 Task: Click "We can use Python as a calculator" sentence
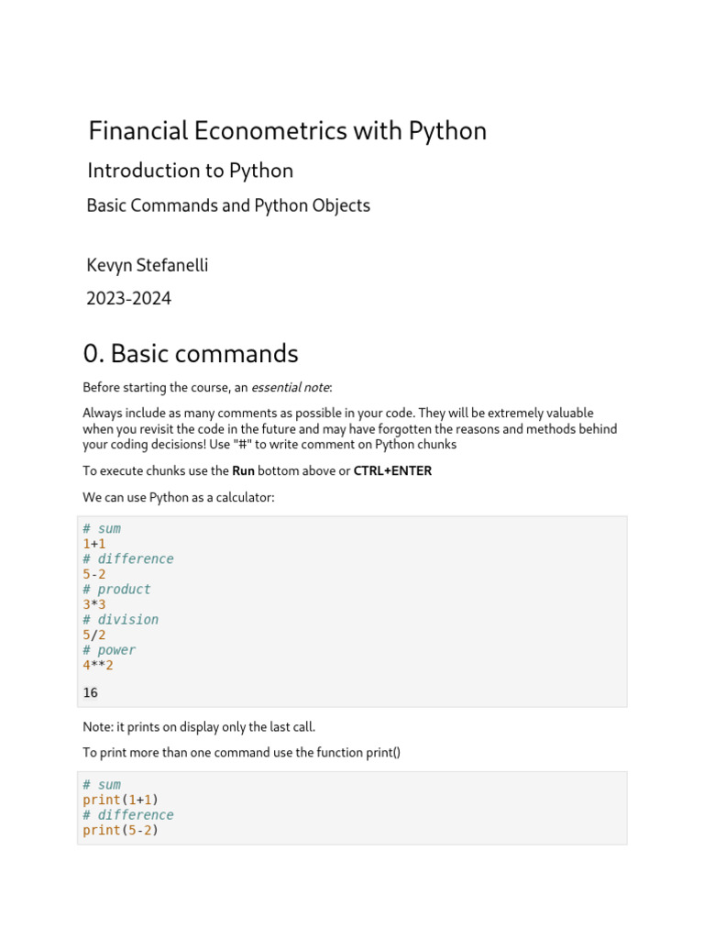(x=176, y=497)
